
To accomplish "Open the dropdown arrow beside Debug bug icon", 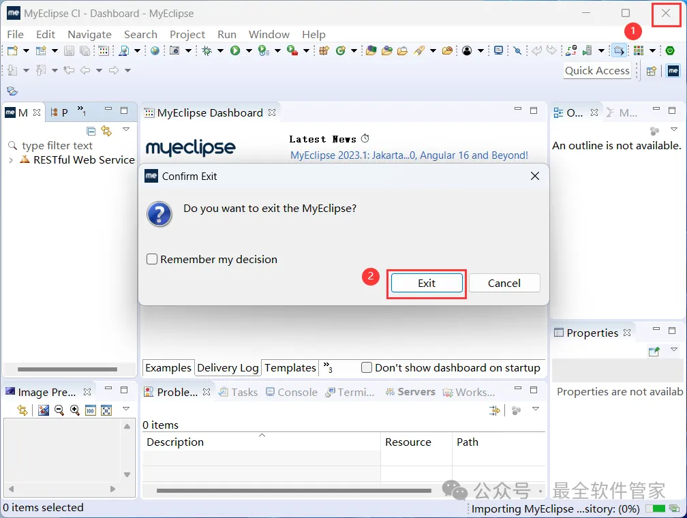I will 220,51.
